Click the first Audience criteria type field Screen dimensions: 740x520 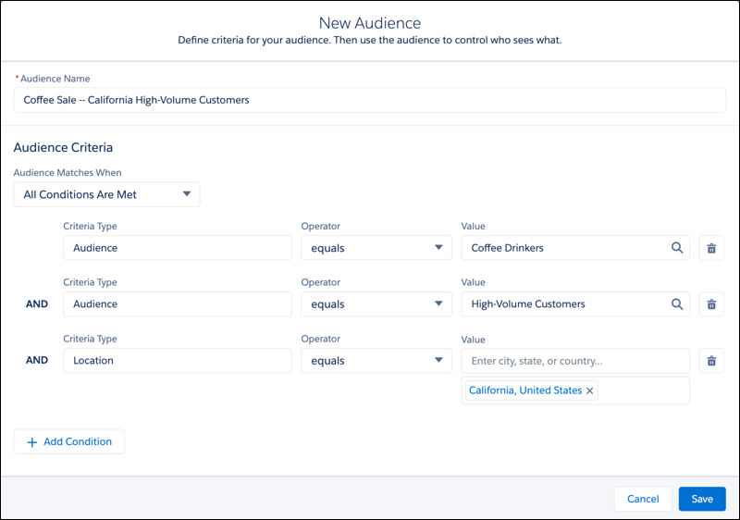tap(178, 248)
